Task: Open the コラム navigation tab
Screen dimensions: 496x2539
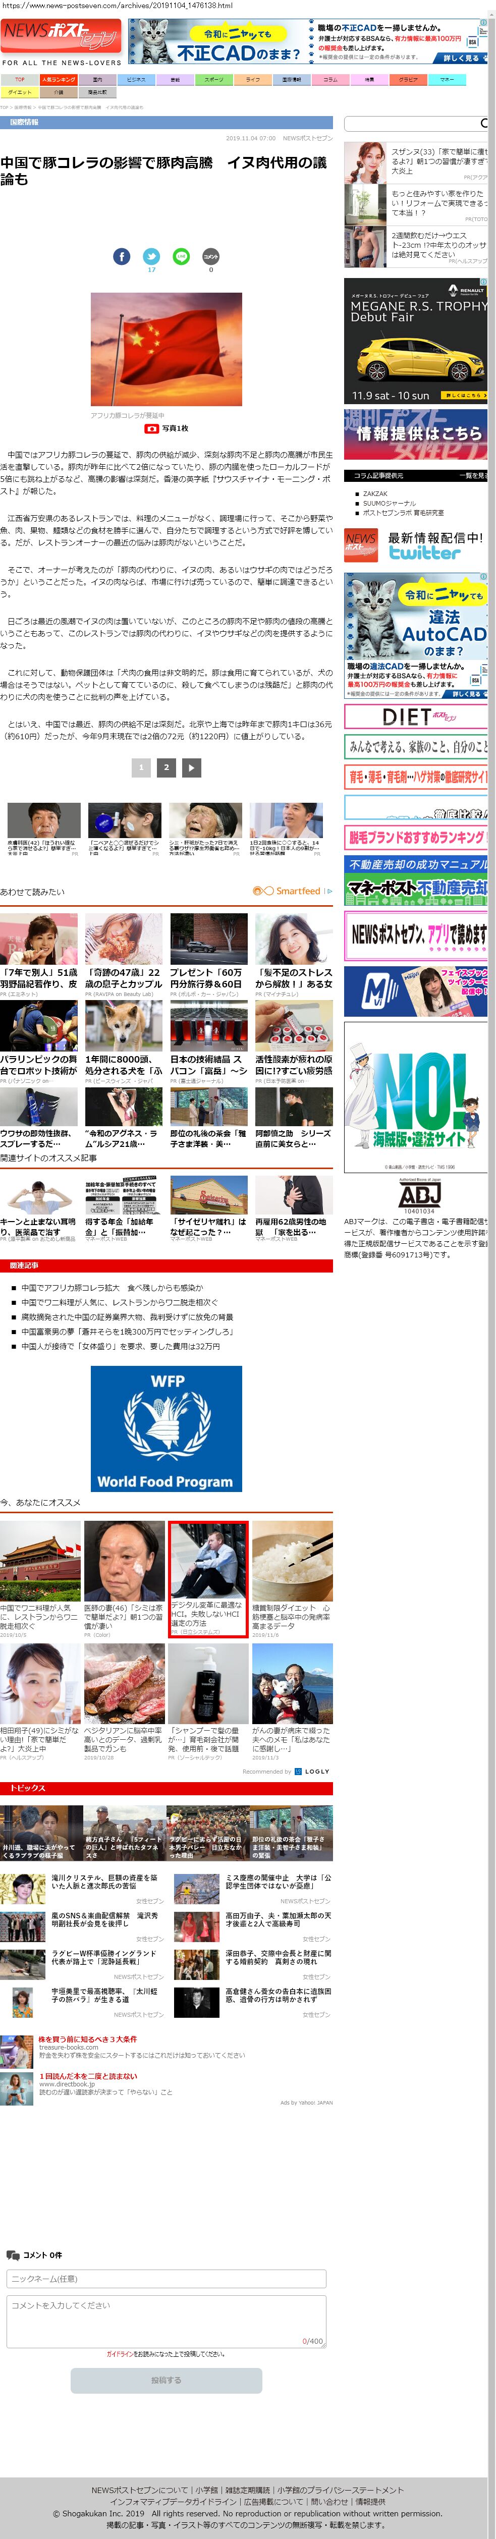Action: click(x=330, y=79)
